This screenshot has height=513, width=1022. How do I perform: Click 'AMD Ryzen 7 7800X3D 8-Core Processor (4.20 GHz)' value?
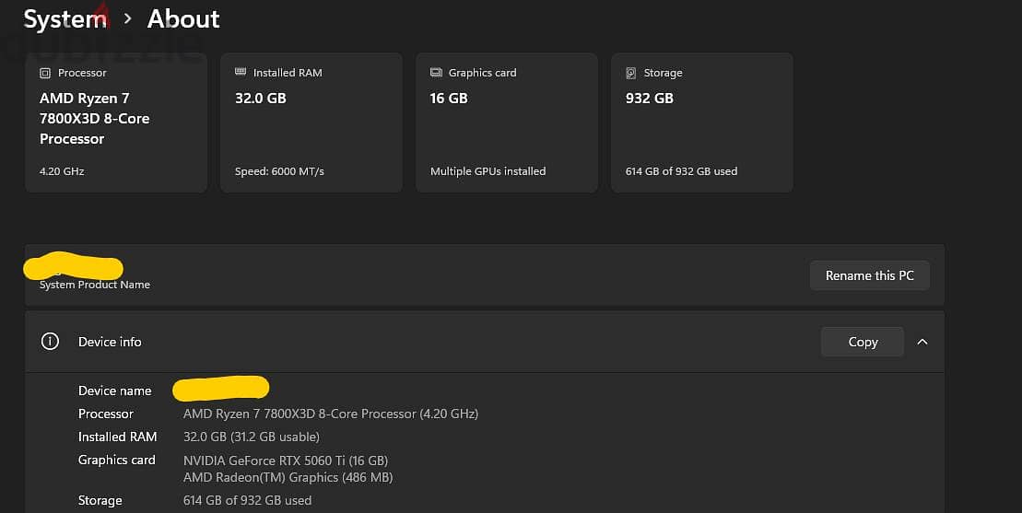[331, 414]
